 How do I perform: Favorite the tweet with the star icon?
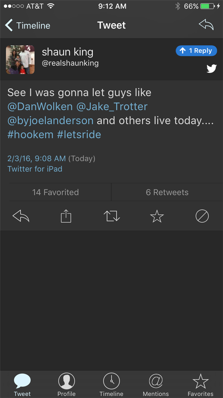click(157, 216)
